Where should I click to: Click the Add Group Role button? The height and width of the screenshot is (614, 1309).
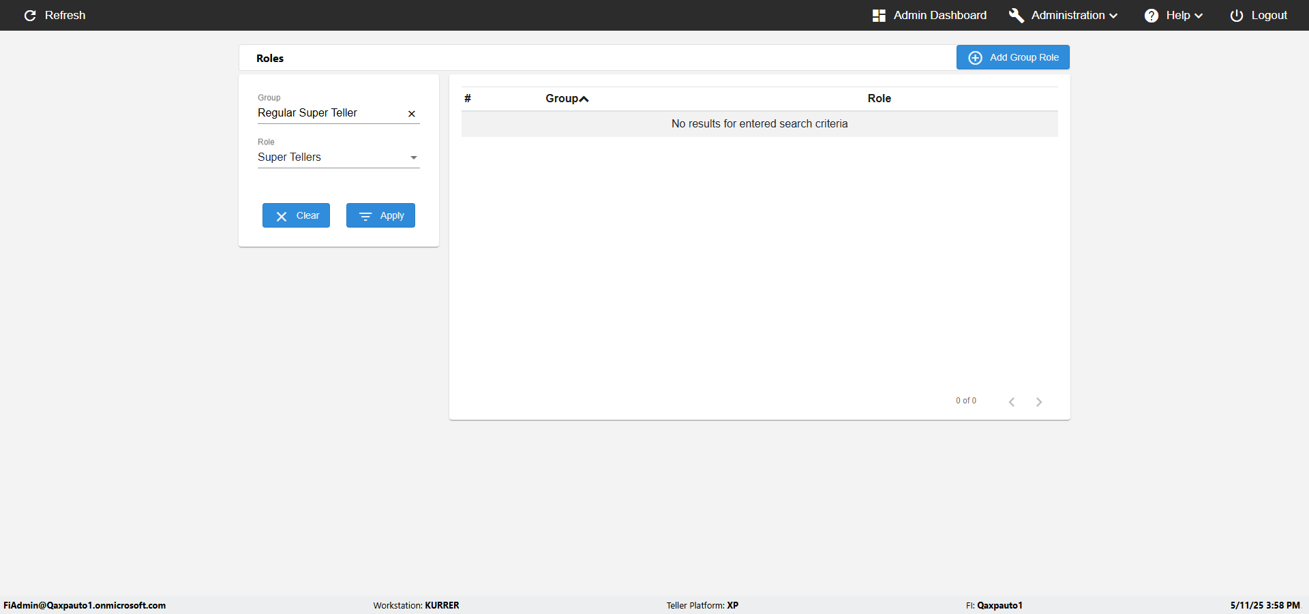coord(1013,57)
